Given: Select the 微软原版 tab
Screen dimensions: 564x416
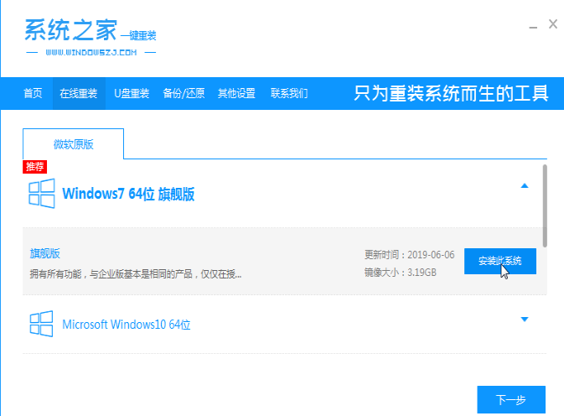Looking at the screenshot, I should point(74,144).
